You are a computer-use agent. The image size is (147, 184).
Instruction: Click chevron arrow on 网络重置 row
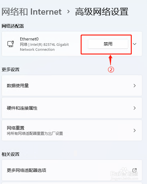(135, 130)
